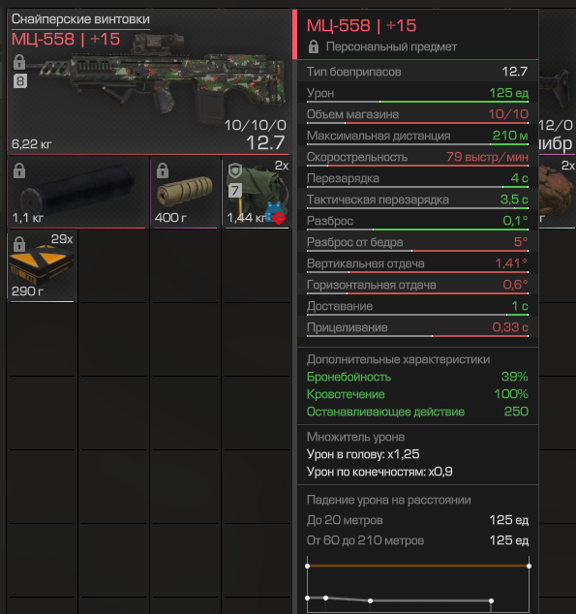
Task: Click the Скорострельность stat row
Action: (x=417, y=157)
